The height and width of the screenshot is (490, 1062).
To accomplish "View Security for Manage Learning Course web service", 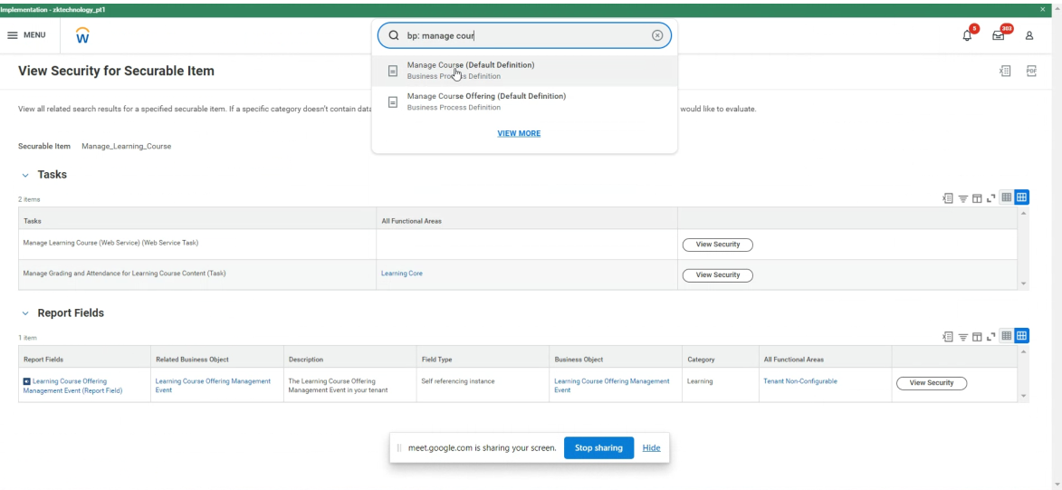I will pos(717,245).
